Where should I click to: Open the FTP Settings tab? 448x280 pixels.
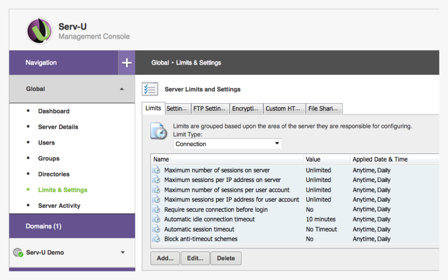point(210,108)
